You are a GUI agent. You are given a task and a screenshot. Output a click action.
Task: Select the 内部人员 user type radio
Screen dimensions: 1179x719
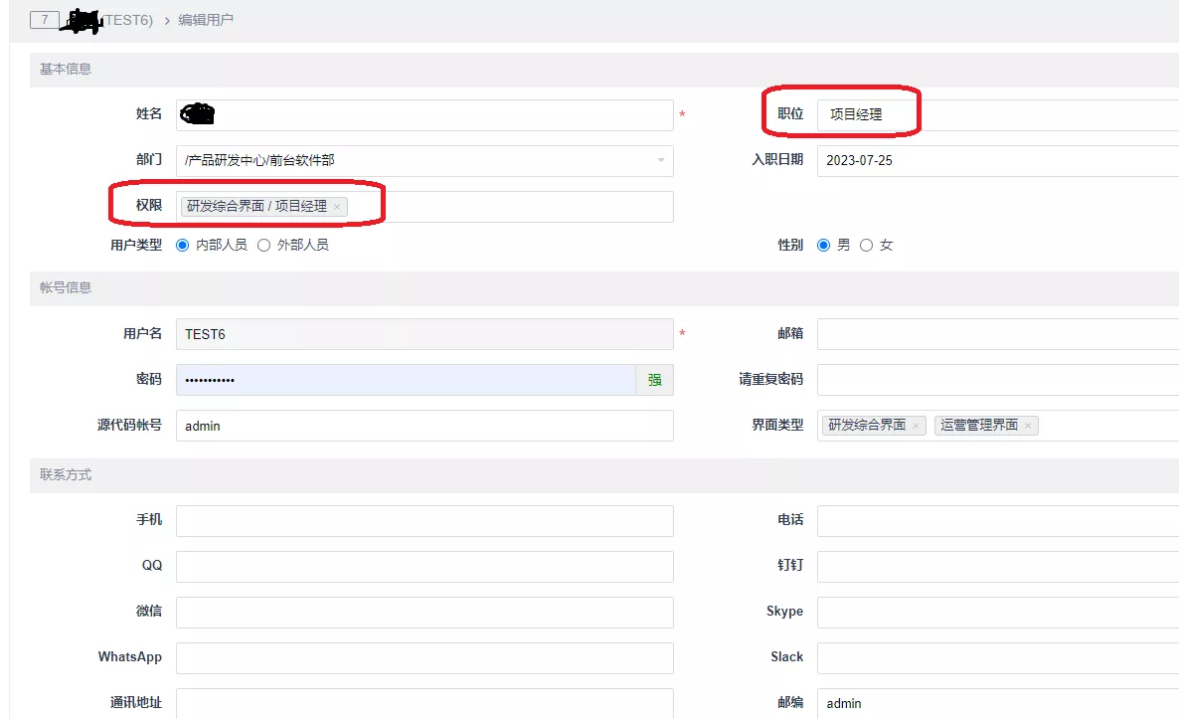[182, 246]
